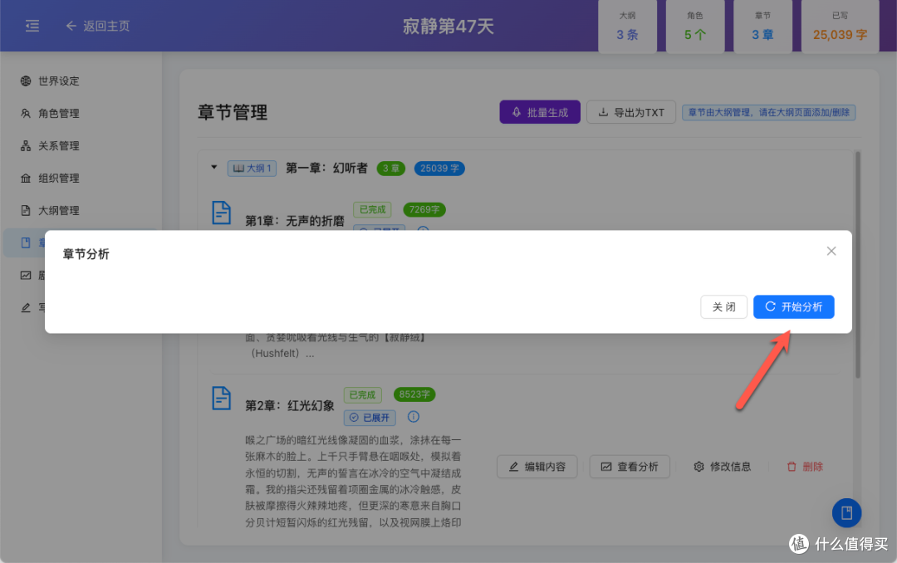Click the 章节由大纲管理 notice tag
897x563 pixels.
click(768, 112)
